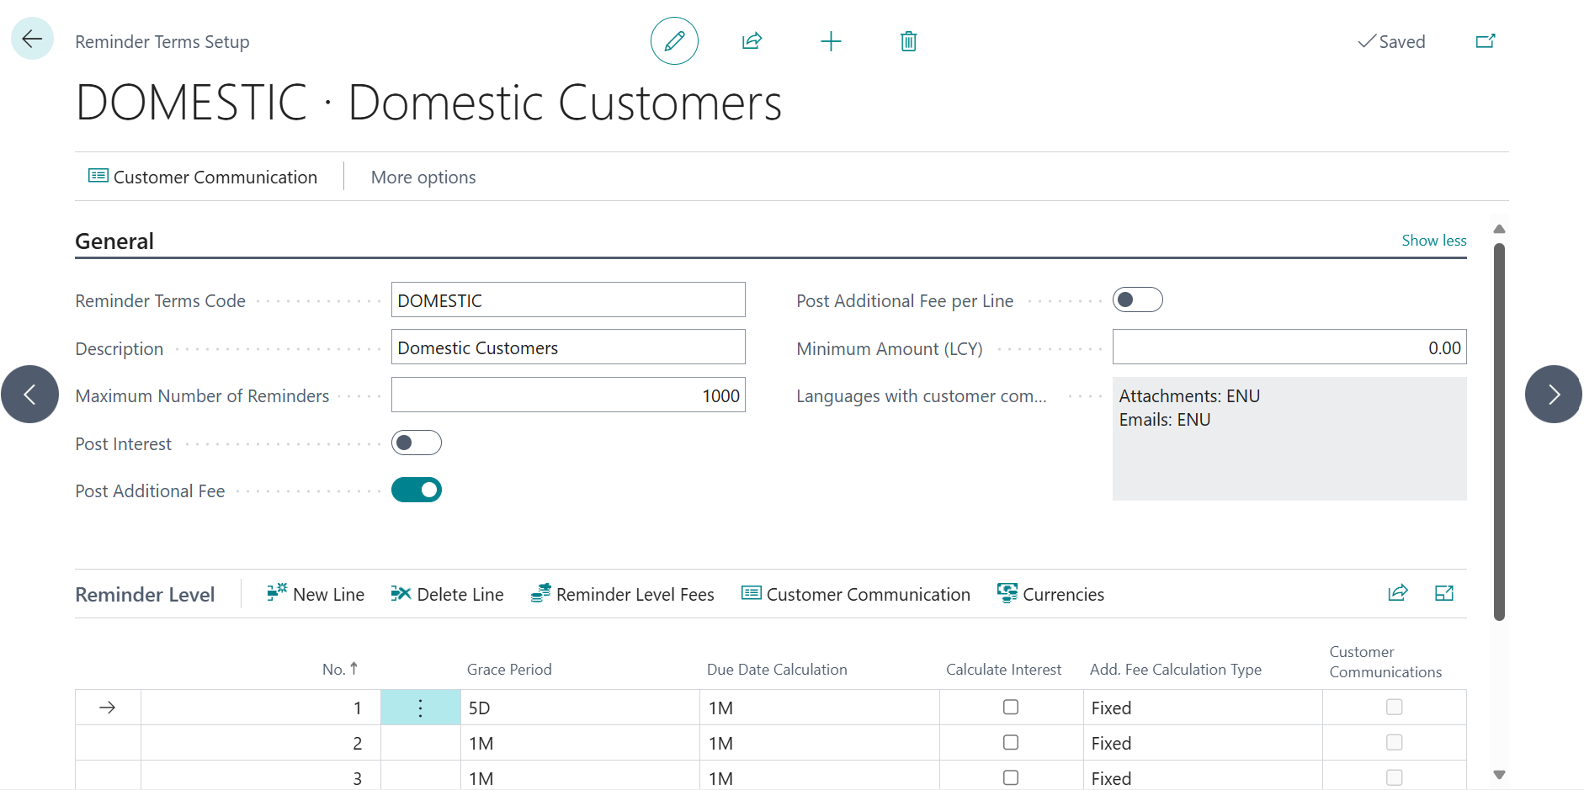Viewport: 1584px width, 790px height.
Task: Open More options menu
Action: (423, 178)
